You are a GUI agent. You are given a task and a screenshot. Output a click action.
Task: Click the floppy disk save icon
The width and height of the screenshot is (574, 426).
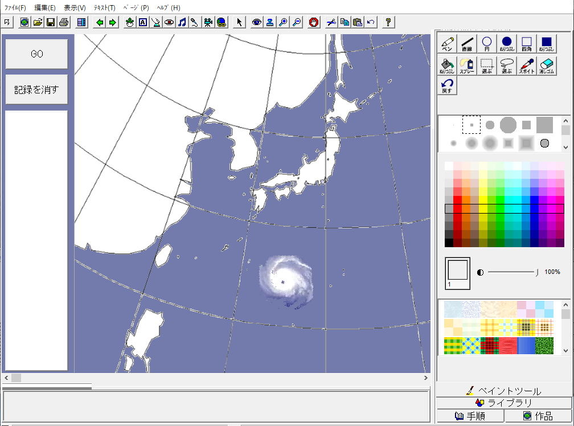point(51,22)
